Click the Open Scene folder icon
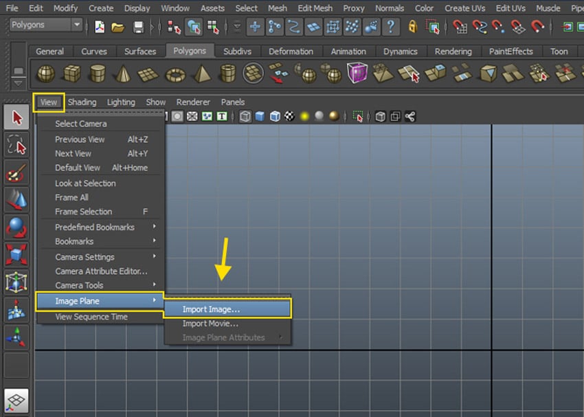The image size is (584, 417). click(x=118, y=27)
